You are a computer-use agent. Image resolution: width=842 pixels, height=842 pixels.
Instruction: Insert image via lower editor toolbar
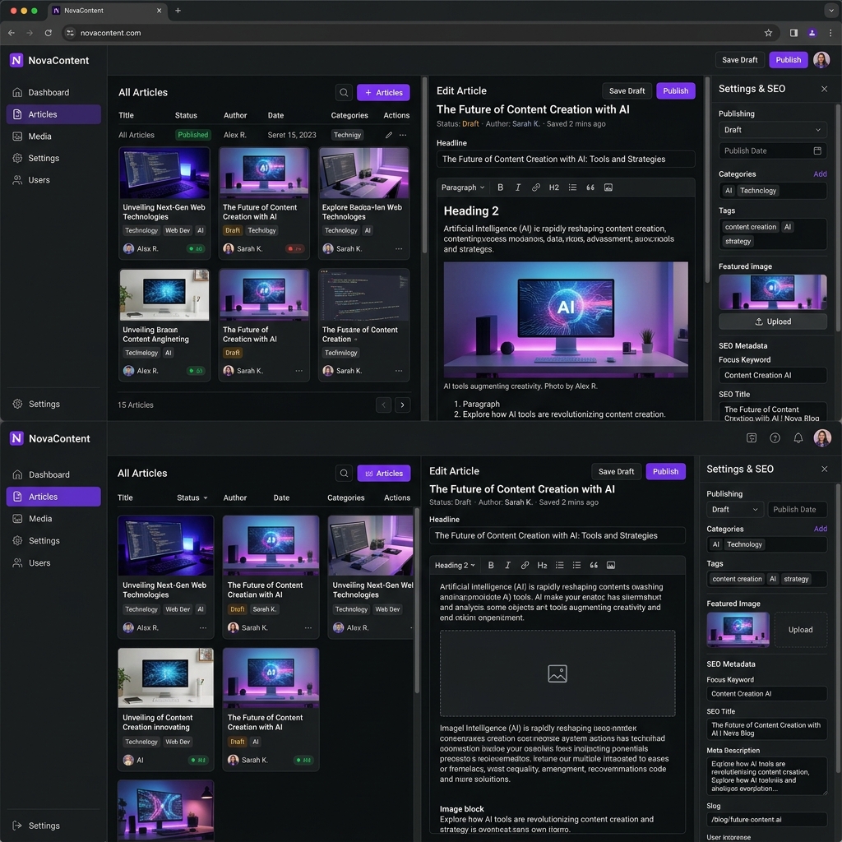pos(611,565)
